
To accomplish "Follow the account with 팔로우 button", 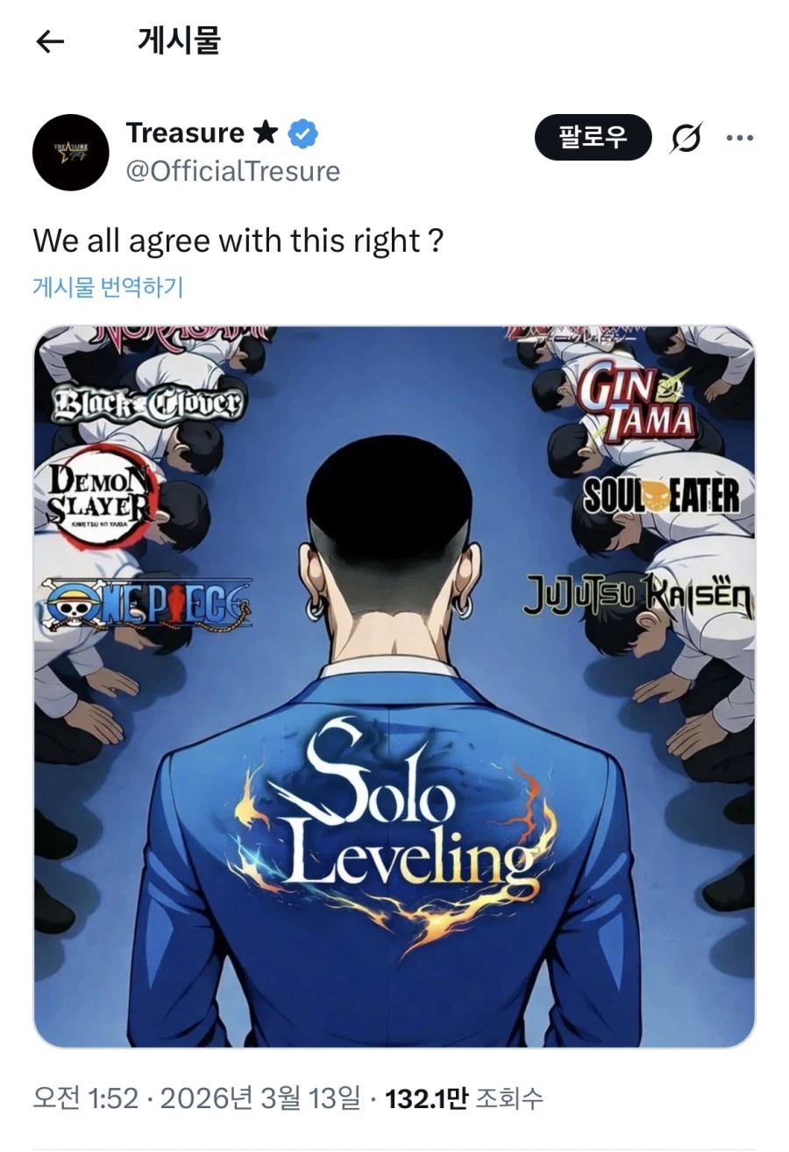I will tap(593, 137).
